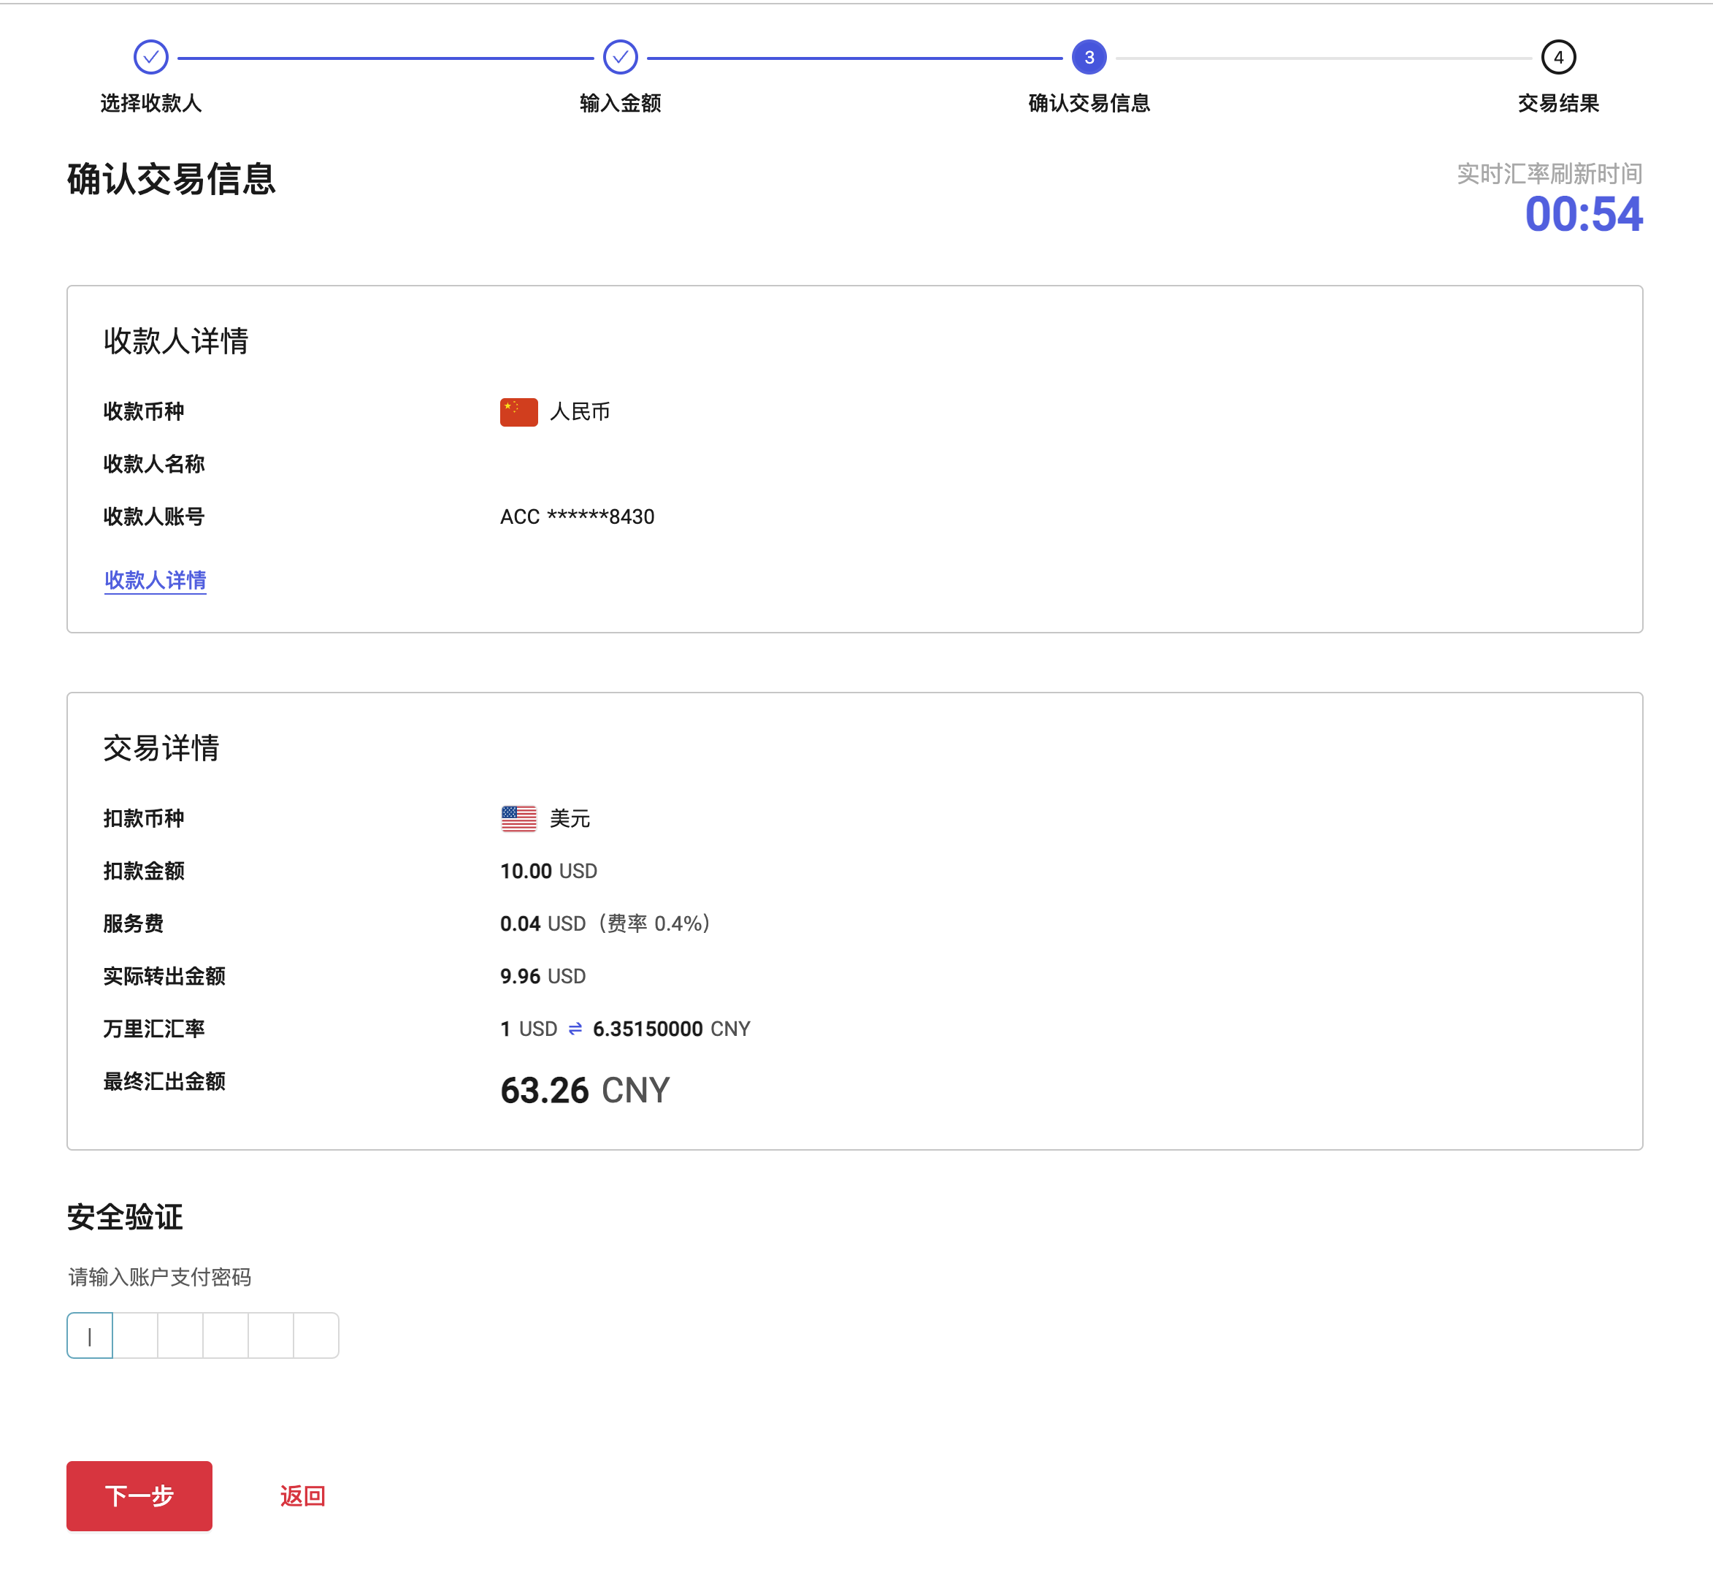Click the step 4 numbered circle

click(x=1557, y=57)
